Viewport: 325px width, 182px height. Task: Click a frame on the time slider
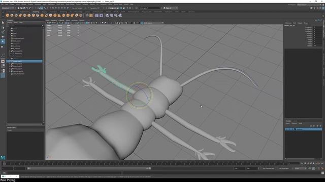pyautogui.click(x=145, y=163)
